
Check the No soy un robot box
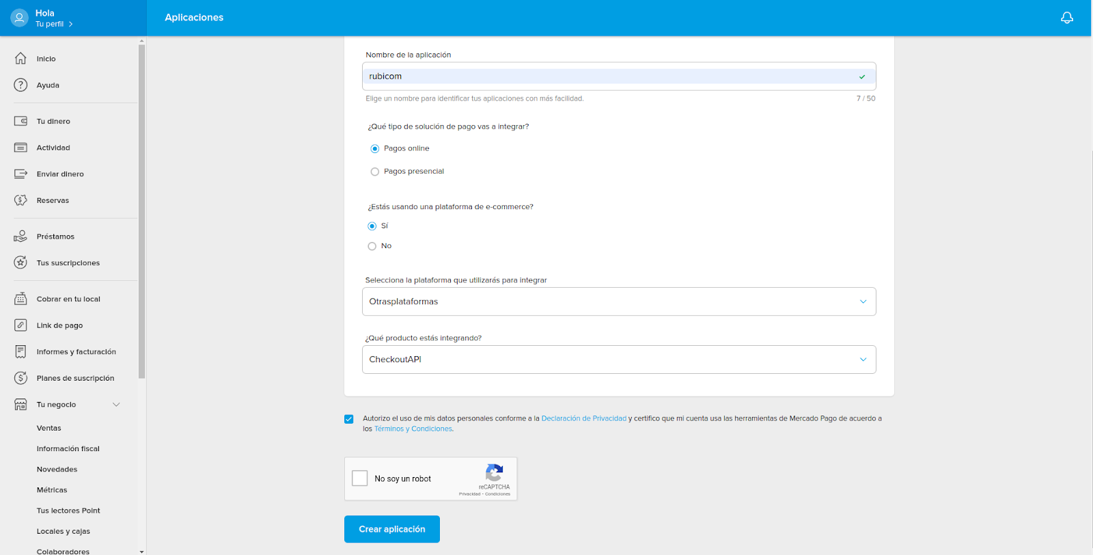click(x=360, y=478)
